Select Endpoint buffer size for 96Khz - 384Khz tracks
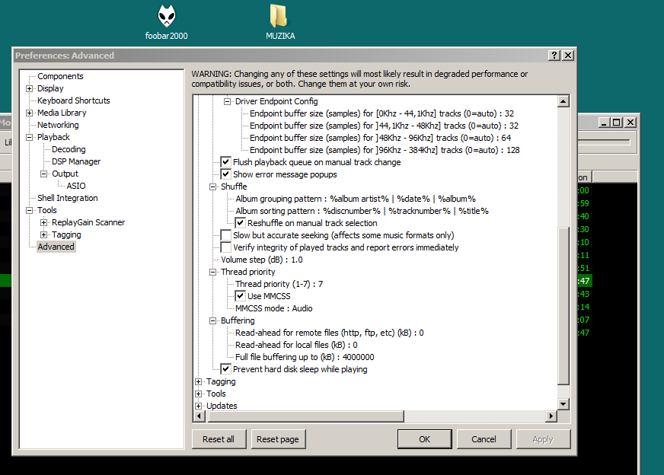 385,150
